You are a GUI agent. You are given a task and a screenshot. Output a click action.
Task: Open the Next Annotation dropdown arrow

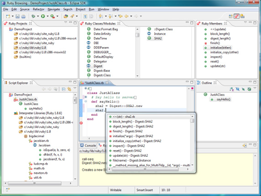click(x=105, y=16)
